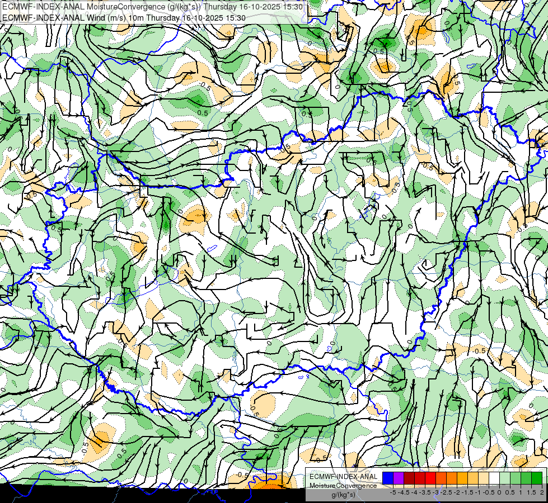Click the Wind (m/s) 10m title line
Screen dimensions: 548x503
[x=124, y=18]
